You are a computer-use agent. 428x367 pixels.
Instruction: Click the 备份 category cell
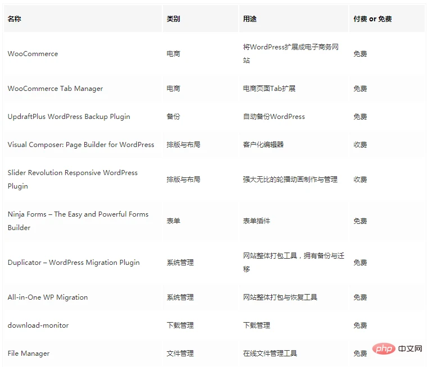[x=174, y=117]
